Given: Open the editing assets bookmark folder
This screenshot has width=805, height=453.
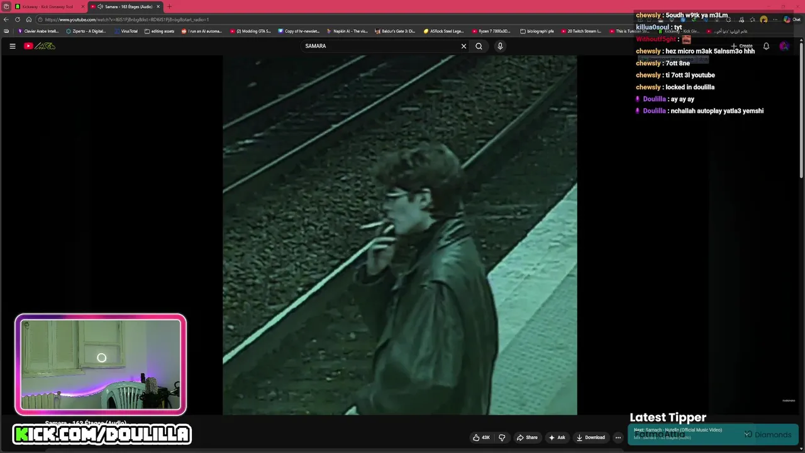Looking at the screenshot, I should 159,31.
